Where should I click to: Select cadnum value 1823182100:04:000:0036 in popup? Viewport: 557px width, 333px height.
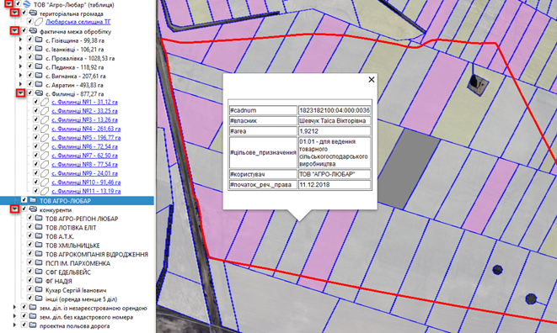pos(335,110)
